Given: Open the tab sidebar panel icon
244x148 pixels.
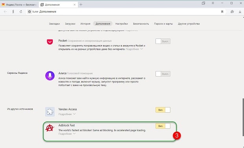Looking at the screenshot, I should 203,3.
